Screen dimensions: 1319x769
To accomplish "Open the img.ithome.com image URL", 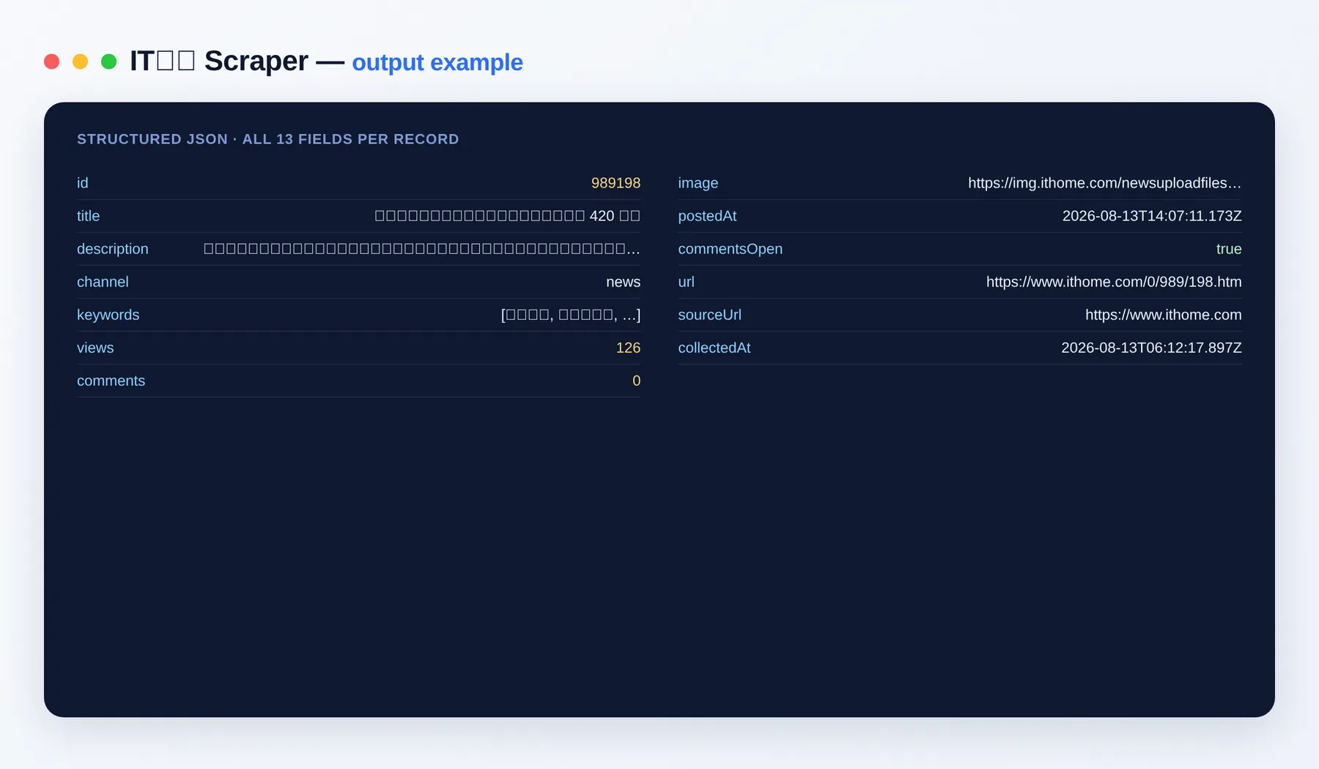I will click(x=1104, y=183).
